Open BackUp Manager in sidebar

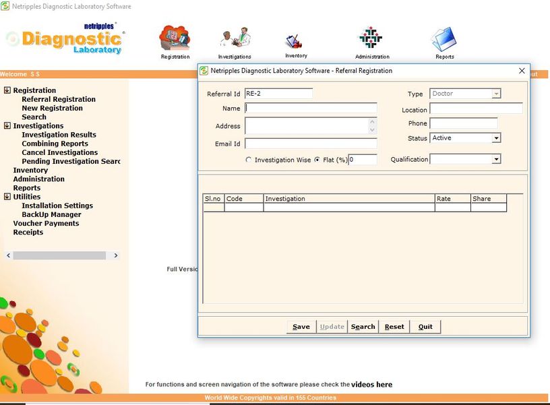click(51, 214)
